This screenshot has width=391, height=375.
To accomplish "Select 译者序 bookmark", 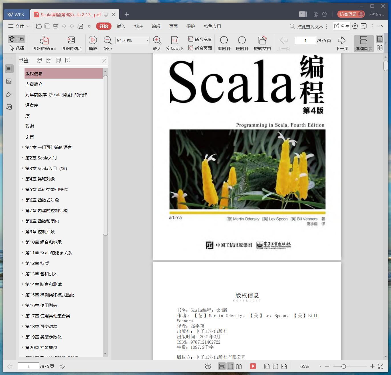I will [x=32, y=105].
